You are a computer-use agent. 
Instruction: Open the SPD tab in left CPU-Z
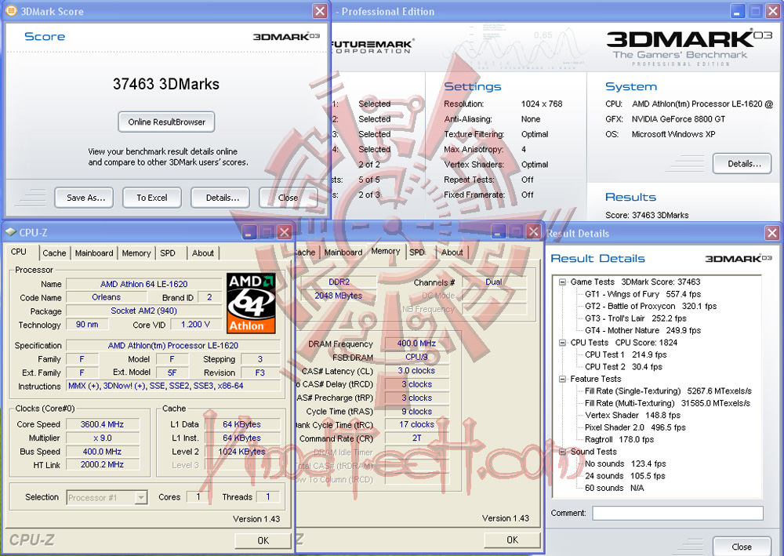[168, 253]
